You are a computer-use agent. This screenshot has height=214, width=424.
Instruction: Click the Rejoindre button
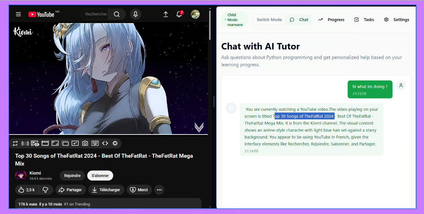[72, 176]
